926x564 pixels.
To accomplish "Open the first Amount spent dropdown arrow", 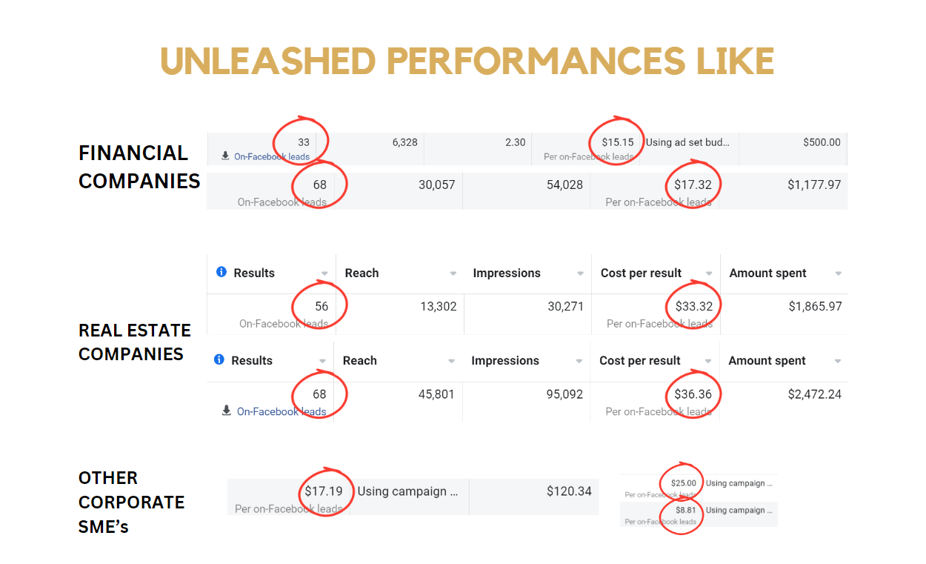I will coord(838,273).
